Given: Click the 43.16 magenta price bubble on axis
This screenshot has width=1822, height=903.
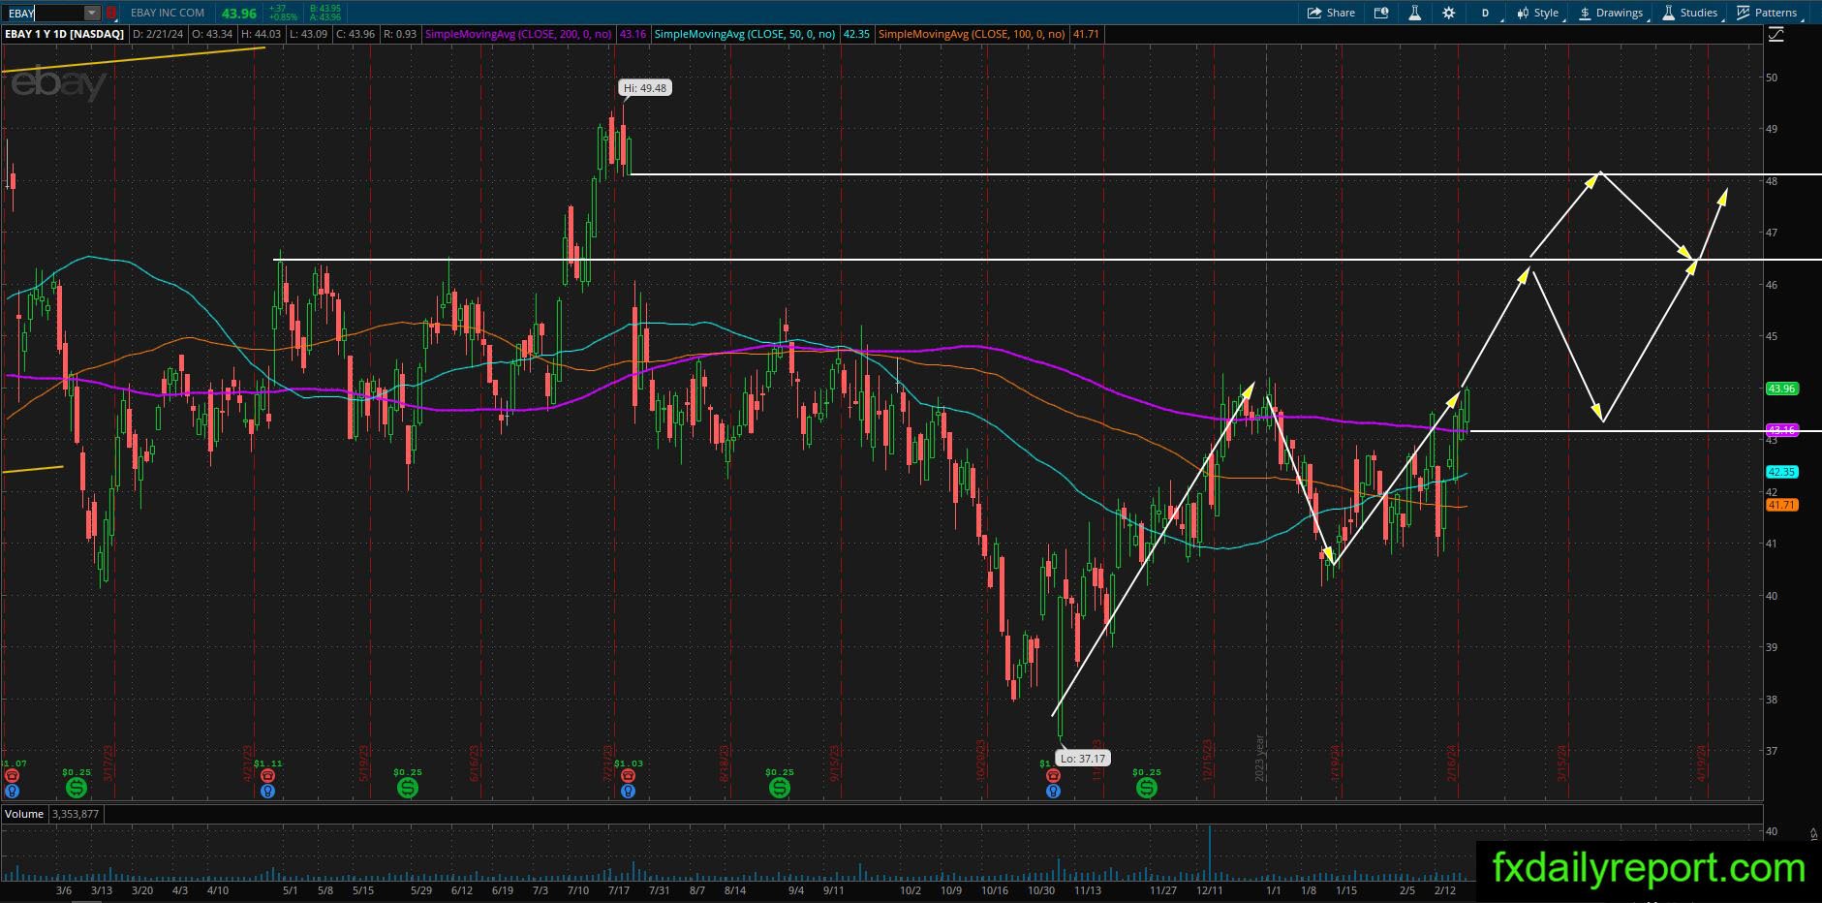Looking at the screenshot, I should click(x=1782, y=430).
